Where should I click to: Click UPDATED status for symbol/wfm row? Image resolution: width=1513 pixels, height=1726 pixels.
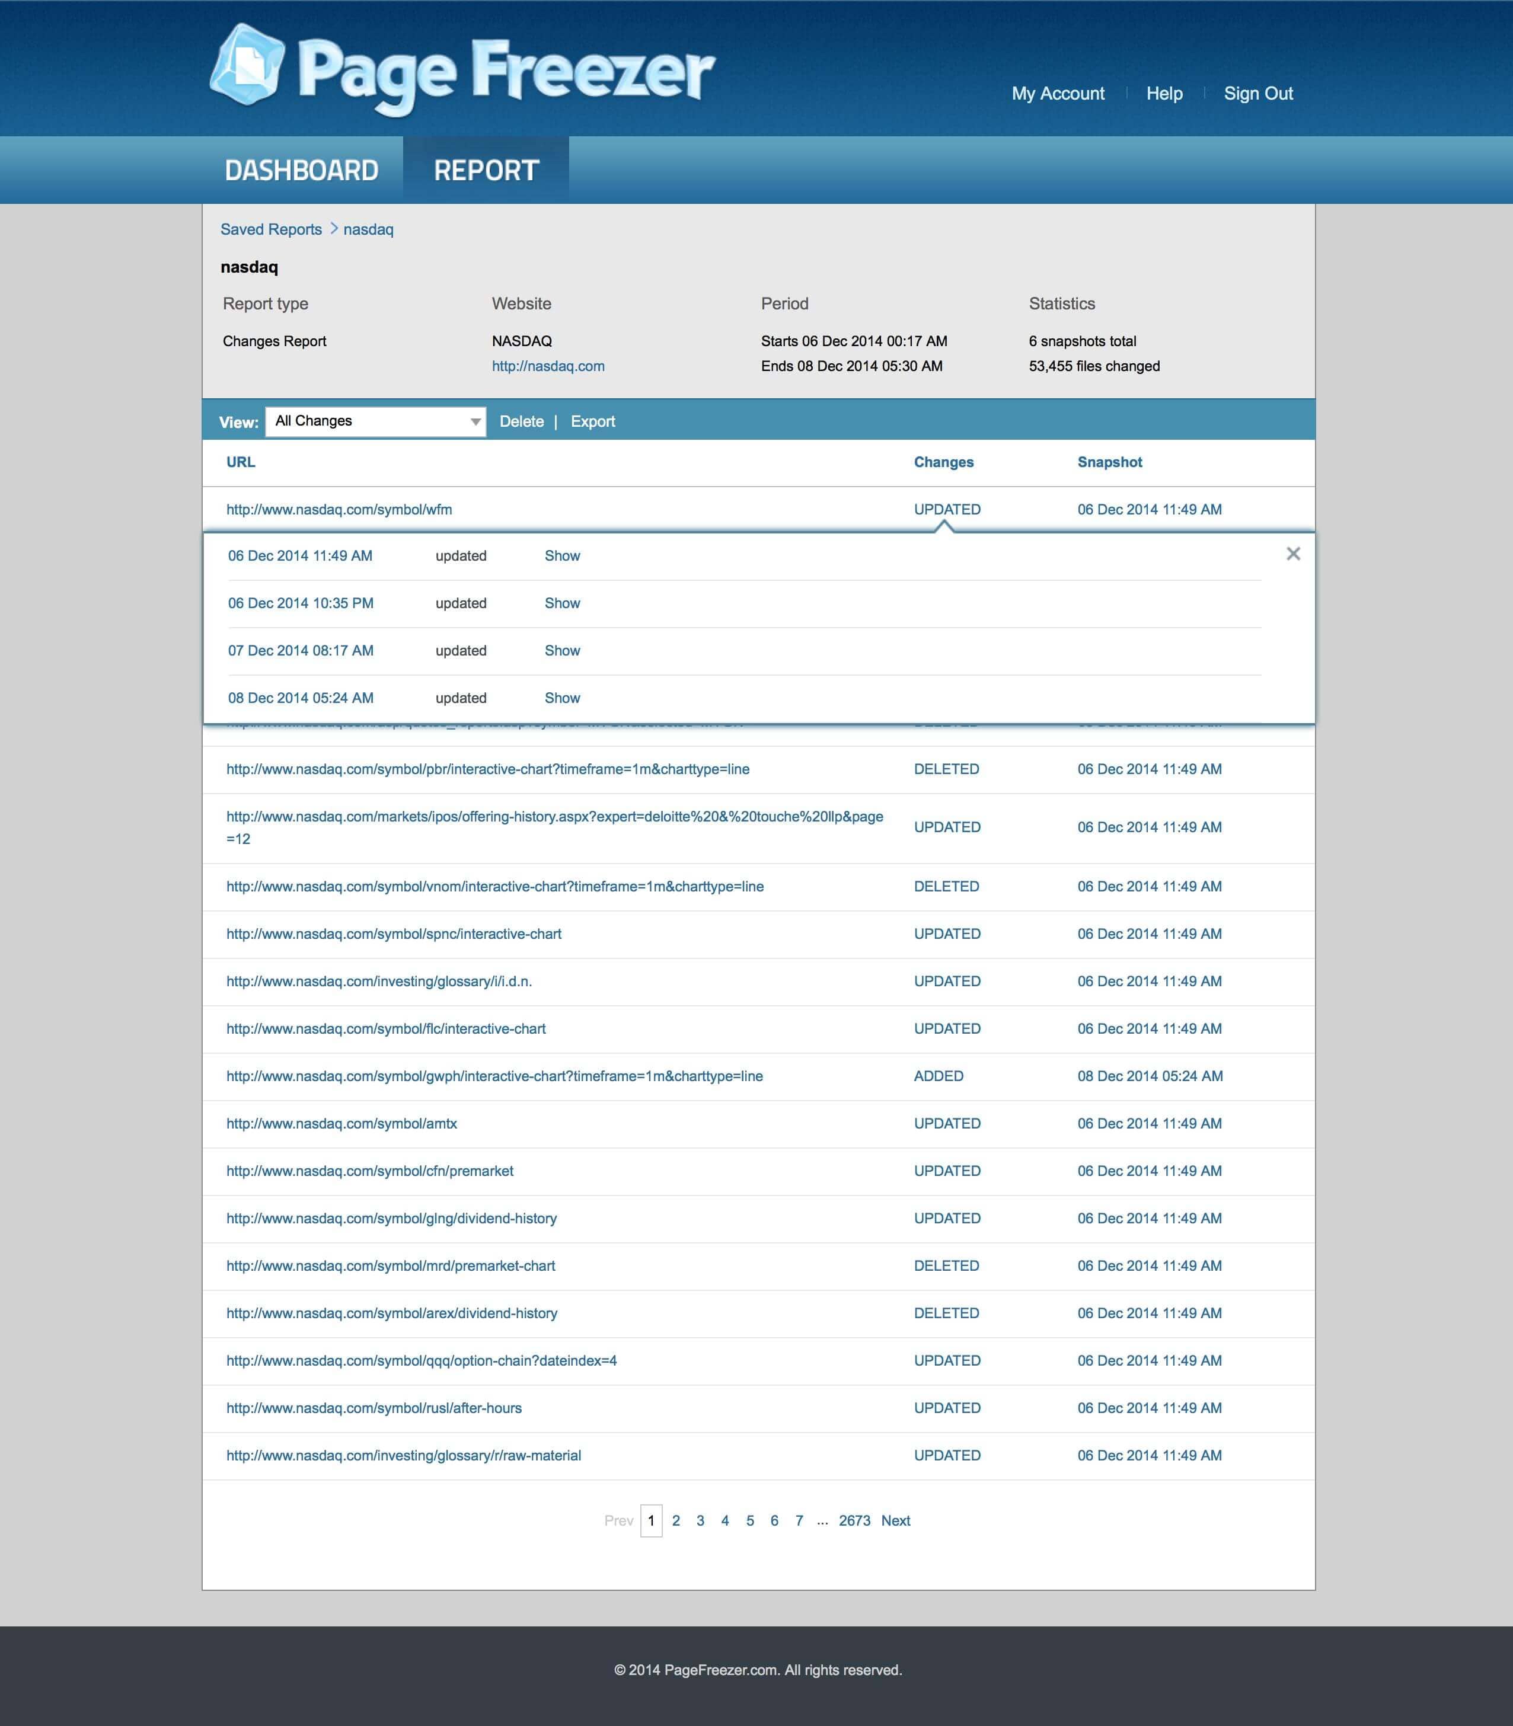[947, 510]
